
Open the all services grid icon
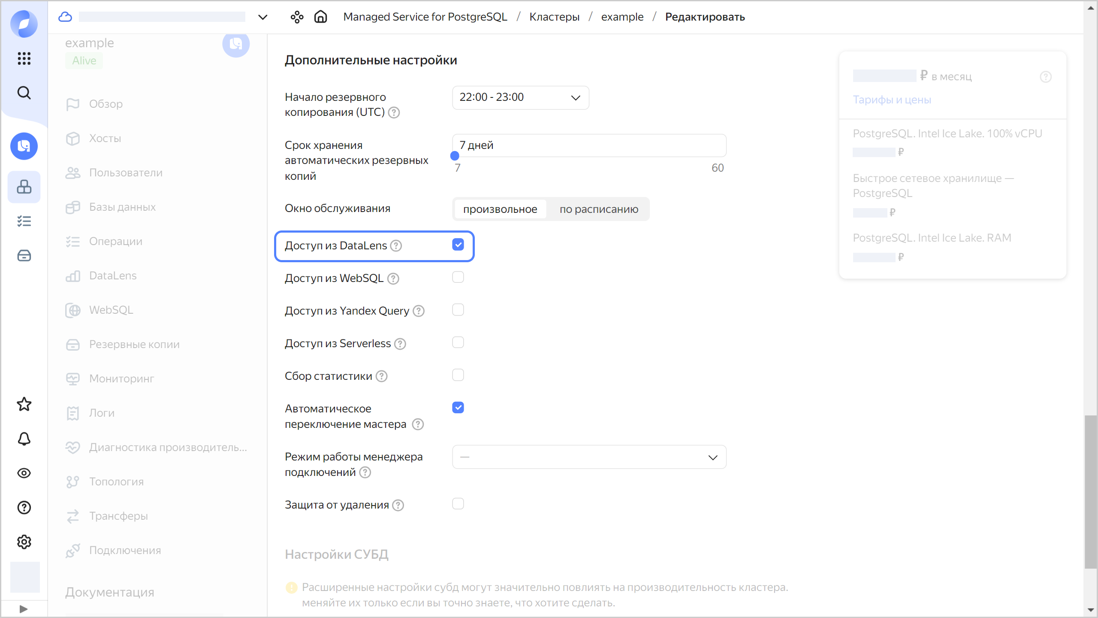point(24,58)
